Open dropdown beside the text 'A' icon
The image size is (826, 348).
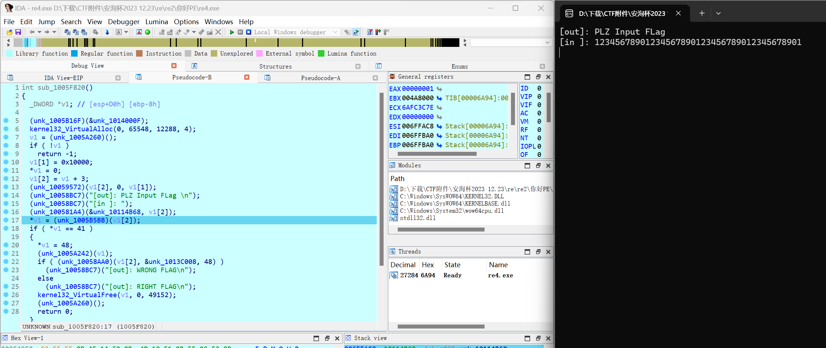coord(126,32)
